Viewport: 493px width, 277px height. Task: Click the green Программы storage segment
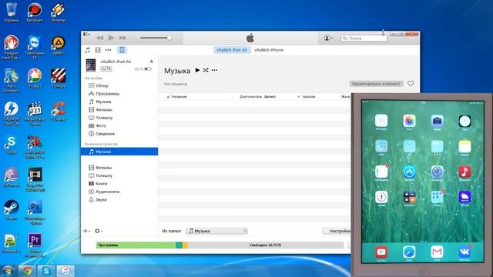(136, 245)
